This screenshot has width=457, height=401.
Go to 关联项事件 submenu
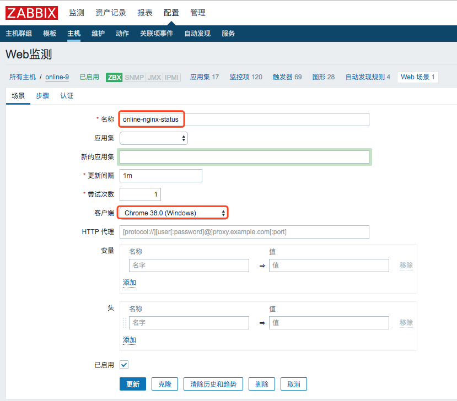pos(157,34)
